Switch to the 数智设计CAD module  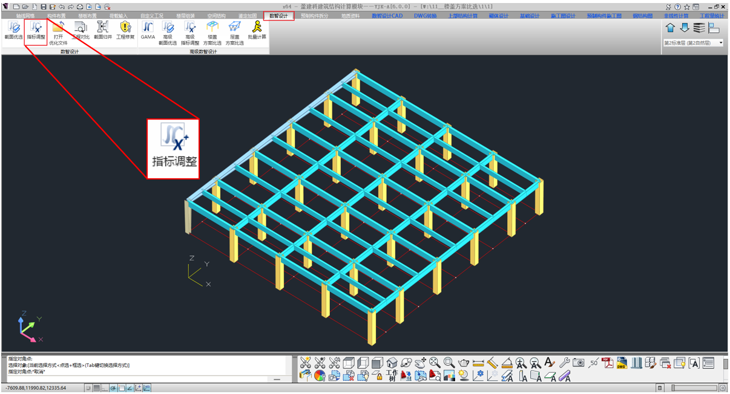point(387,16)
